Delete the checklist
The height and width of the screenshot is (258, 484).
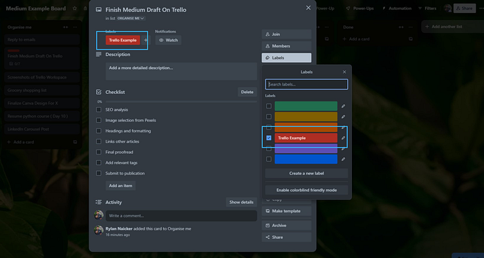[247, 92]
